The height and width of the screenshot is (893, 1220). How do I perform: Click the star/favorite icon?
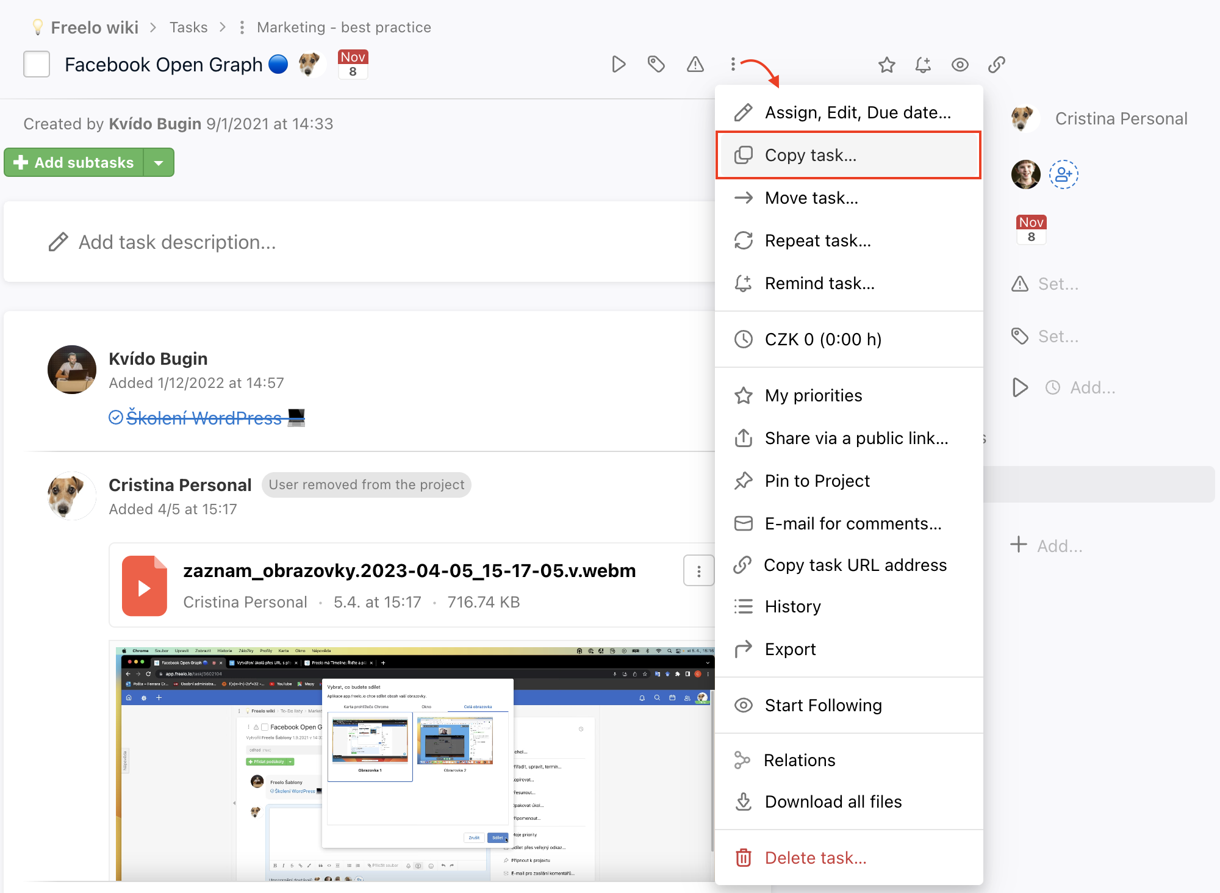click(886, 65)
